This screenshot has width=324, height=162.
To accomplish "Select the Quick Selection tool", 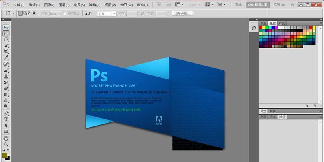I will pyautogui.click(x=6, y=45).
